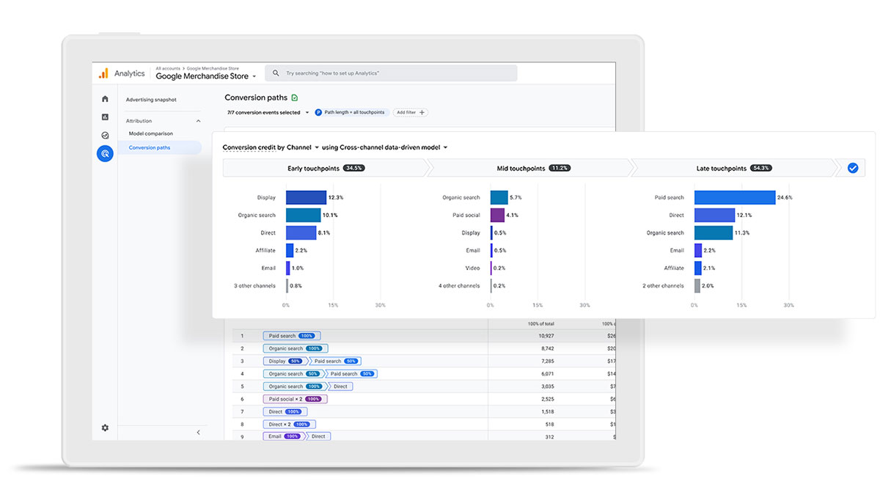Open the 7/7 conversion events selected dropdown
The image size is (880, 503).
(x=268, y=112)
